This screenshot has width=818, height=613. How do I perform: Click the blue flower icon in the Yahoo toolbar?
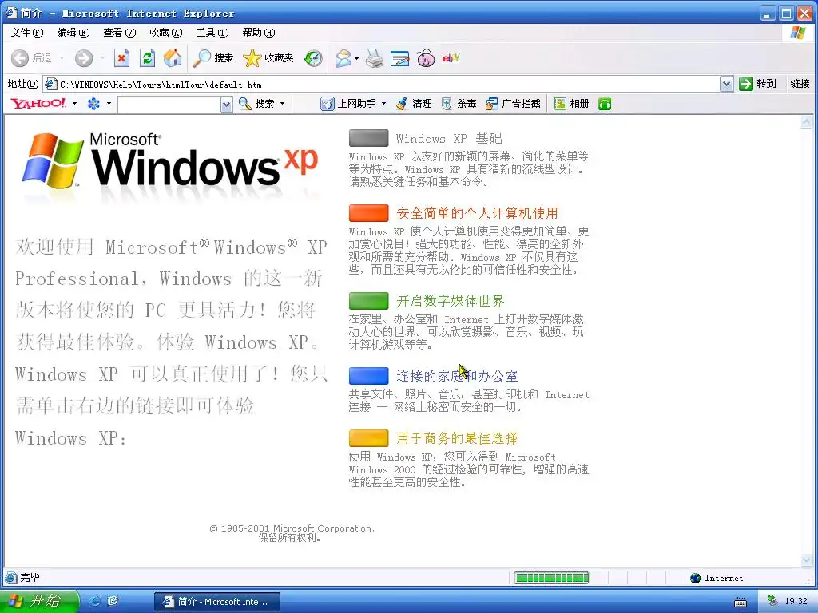point(93,103)
